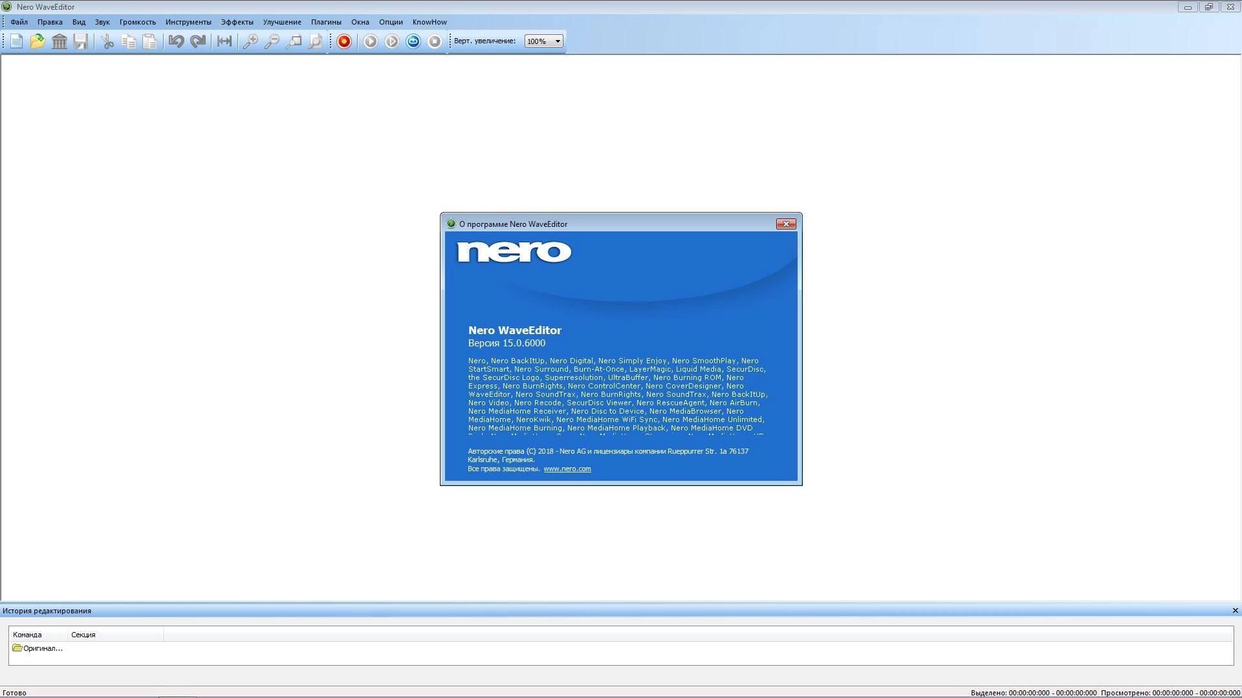Image resolution: width=1242 pixels, height=698 pixels.
Task: Undo the last action
Action: click(x=176, y=41)
